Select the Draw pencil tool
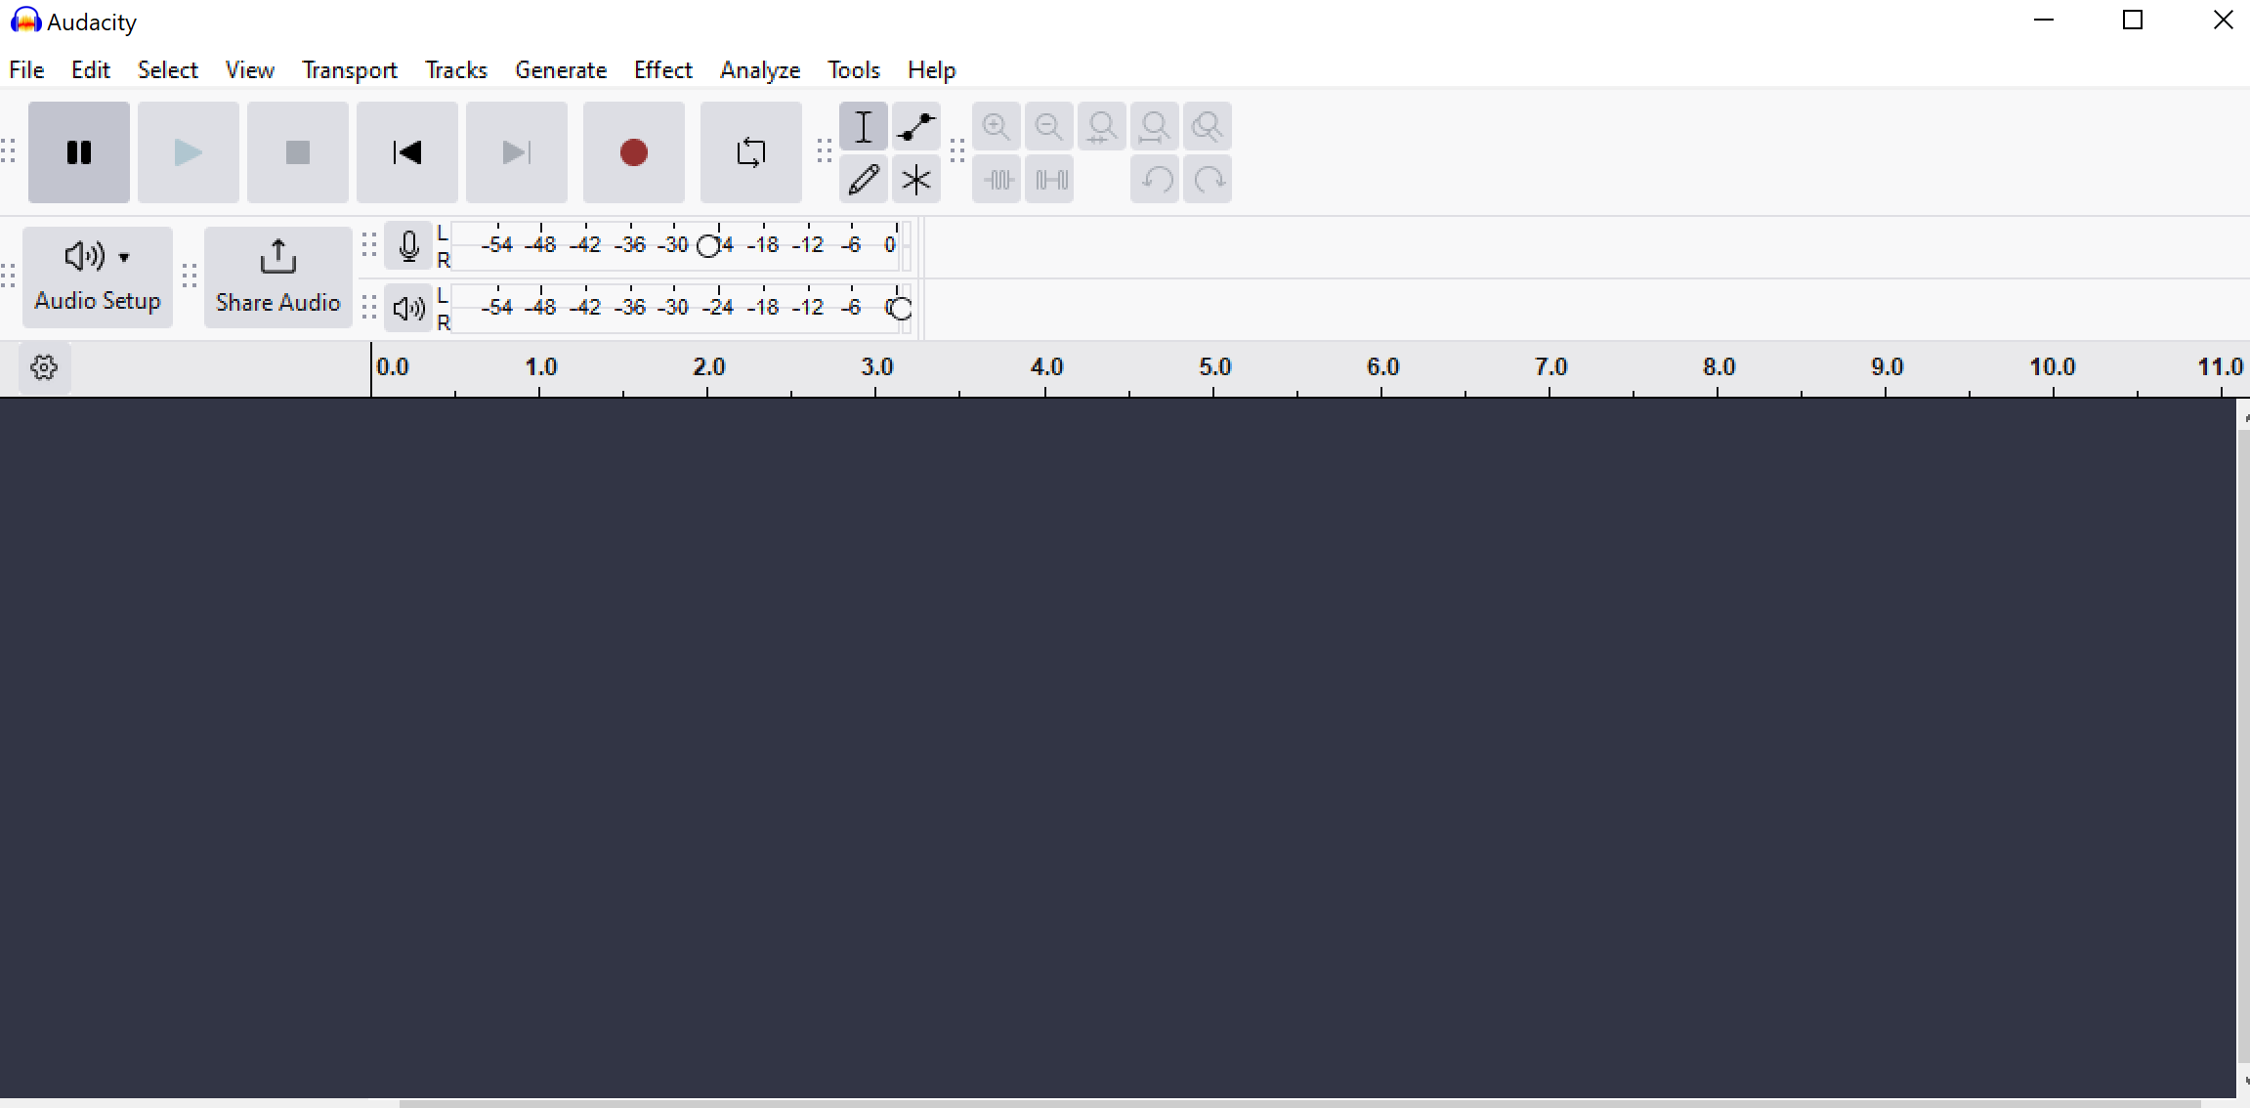2250x1108 pixels. pyautogui.click(x=863, y=180)
